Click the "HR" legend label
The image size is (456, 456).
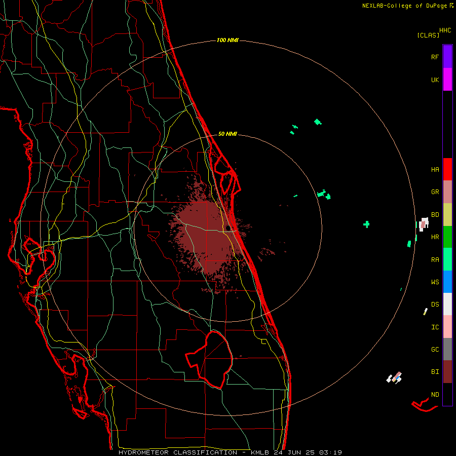435,237
